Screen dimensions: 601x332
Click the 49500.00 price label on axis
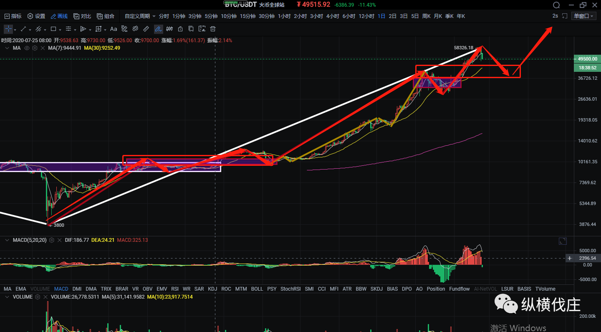click(587, 59)
